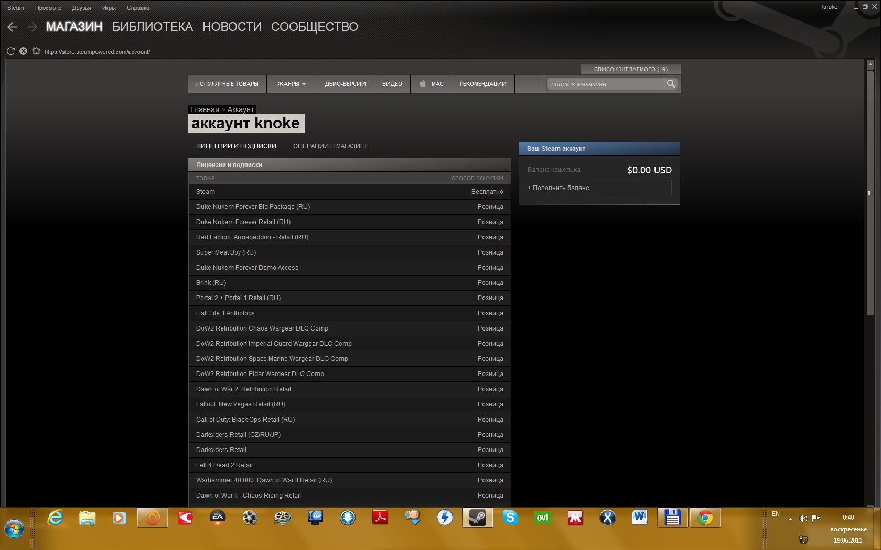The image size is (881, 550).
Task: Go to the home page using the house icon
Action: [36, 51]
